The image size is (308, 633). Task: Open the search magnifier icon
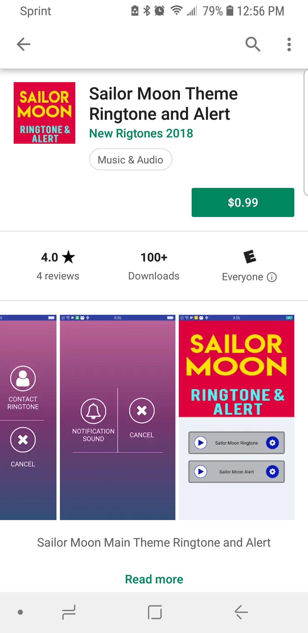click(253, 44)
